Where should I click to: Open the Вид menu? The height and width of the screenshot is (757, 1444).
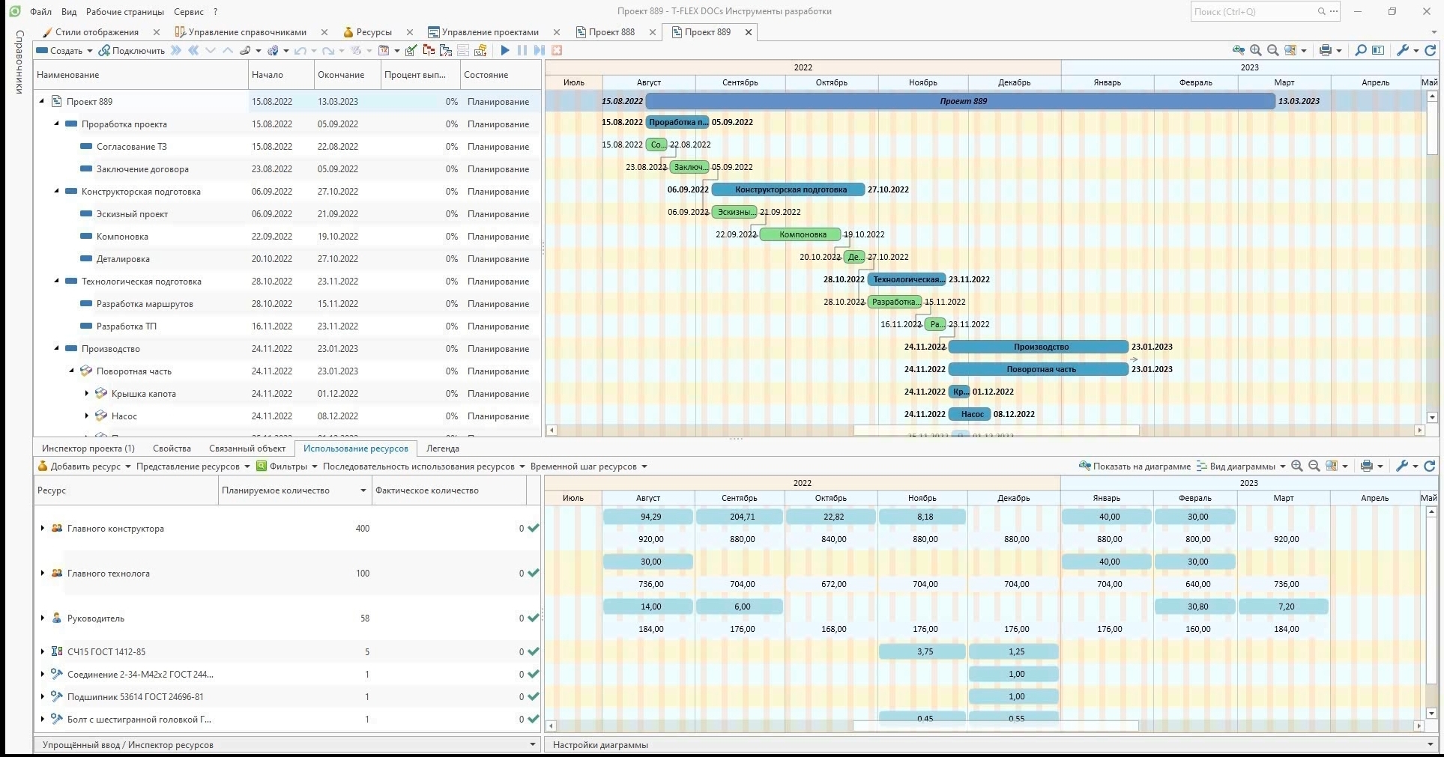point(69,11)
